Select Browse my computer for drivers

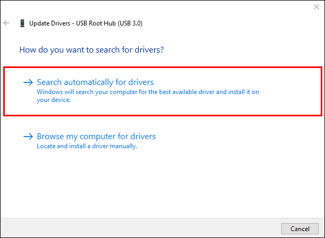96,137
